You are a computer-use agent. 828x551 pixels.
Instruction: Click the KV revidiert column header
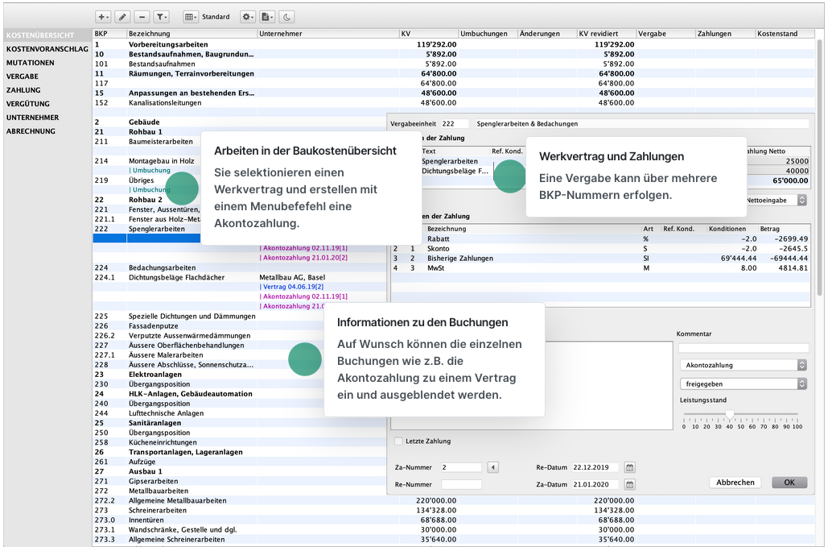(x=606, y=34)
